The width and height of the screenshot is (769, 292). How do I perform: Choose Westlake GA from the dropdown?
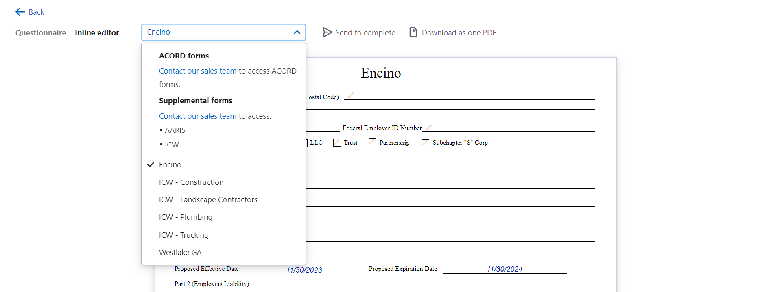(180, 253)
